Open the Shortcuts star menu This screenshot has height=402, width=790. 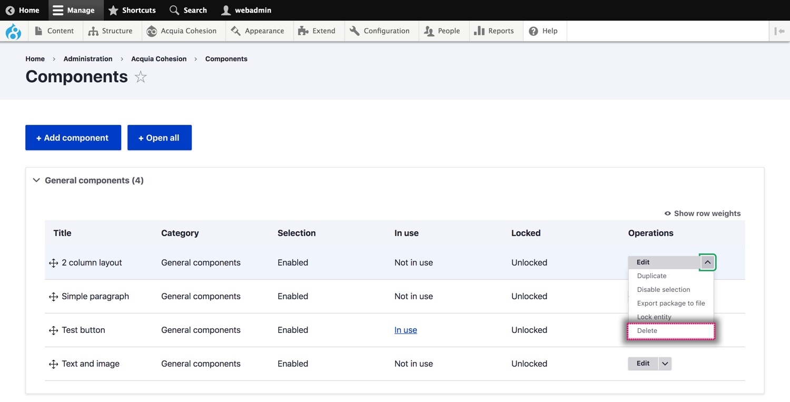pos(132,10)
